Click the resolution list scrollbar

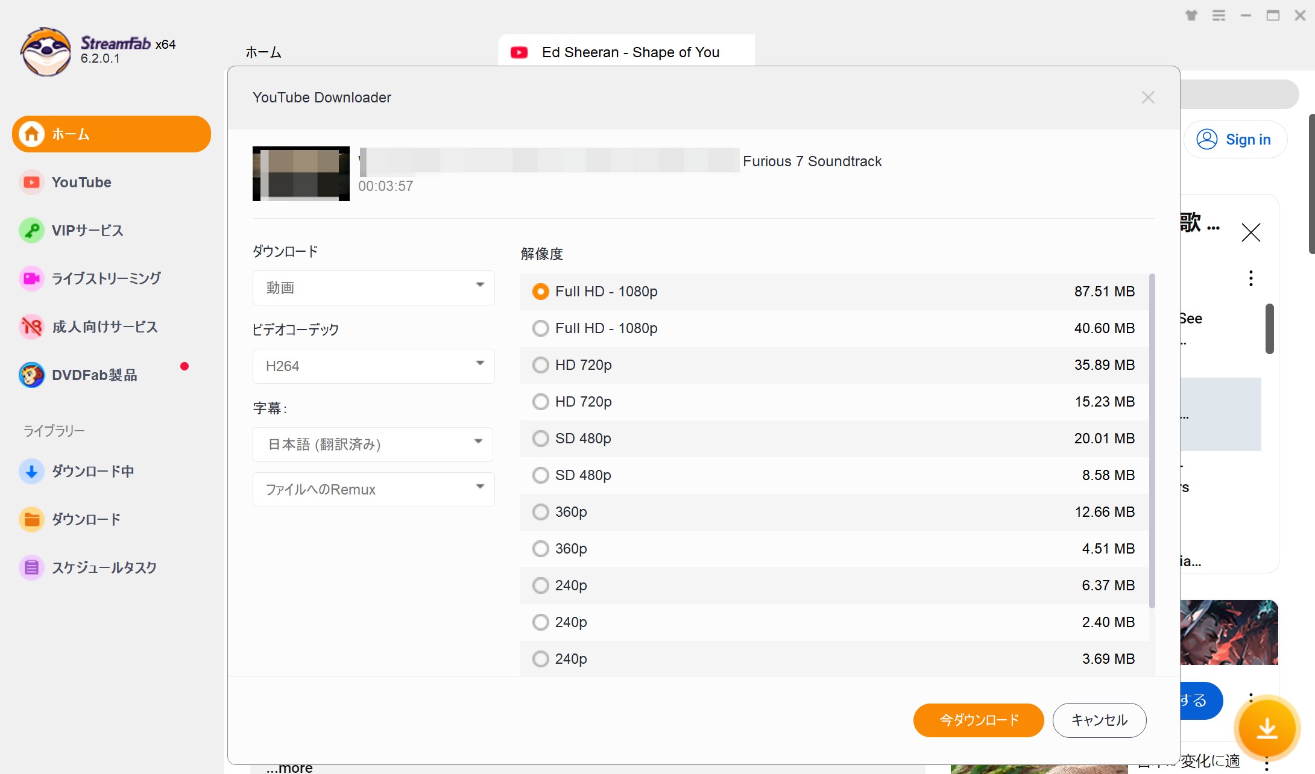pos(1152,441)
